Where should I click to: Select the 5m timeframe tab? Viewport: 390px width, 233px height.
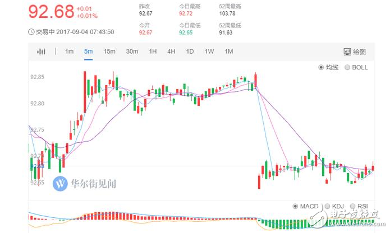pyautogui.click(x=89, y=52)
